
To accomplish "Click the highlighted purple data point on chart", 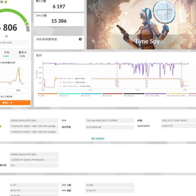I will (56, 64).
